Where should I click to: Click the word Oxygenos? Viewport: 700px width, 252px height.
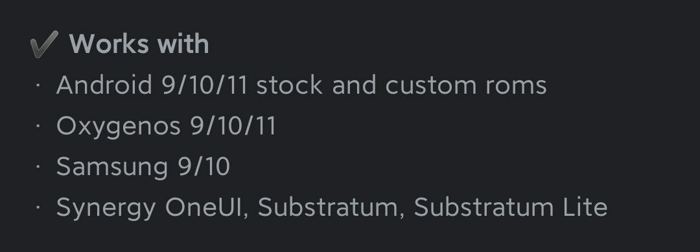coord(119,127)
